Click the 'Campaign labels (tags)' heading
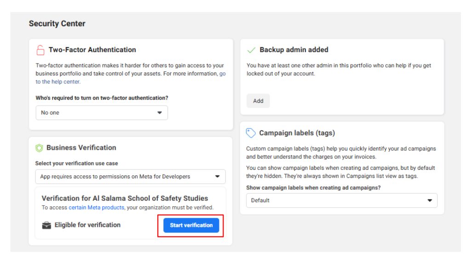This screenshot has height=262, width=471. pyautogui.click(x=297, y=133)
